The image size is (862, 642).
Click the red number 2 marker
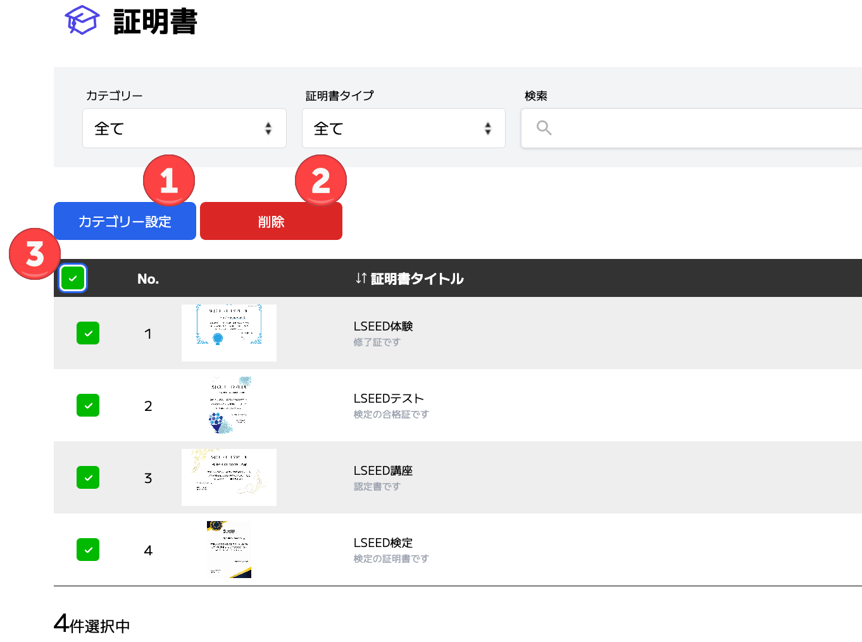[x=321, y=180]
